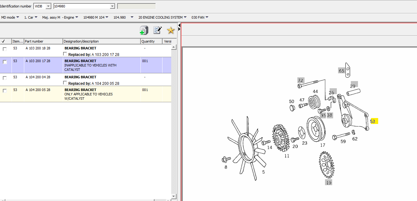Screen dimensions: 417x201
Task: Click the parts list vertical scrollbar track
Action: click(x=174, y=124)
